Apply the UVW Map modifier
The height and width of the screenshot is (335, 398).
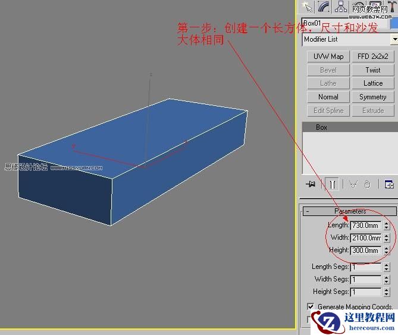coord(328,57)
